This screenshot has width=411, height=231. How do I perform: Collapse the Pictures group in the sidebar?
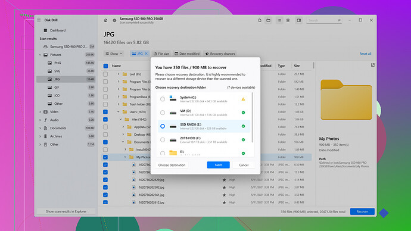click(40, 55)
